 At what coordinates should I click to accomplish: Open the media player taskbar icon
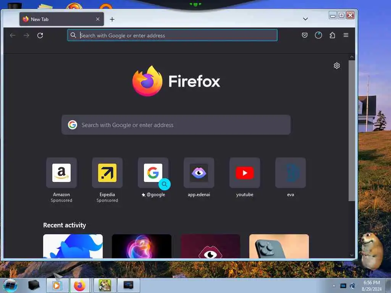click(x=57, y=285)
